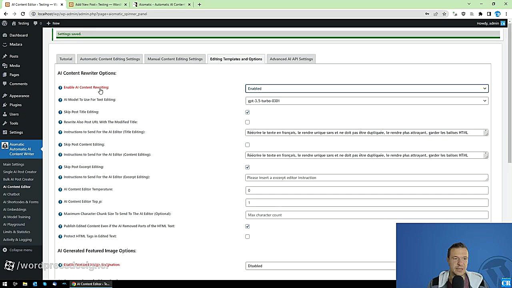512x288 pixels.
Task: Select the Editing Templates and Options tab
Action: [x=236, y=59]
